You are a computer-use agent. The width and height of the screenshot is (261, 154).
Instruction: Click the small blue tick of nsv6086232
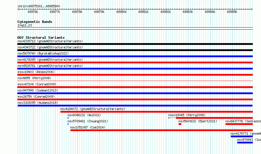[68, 118]
